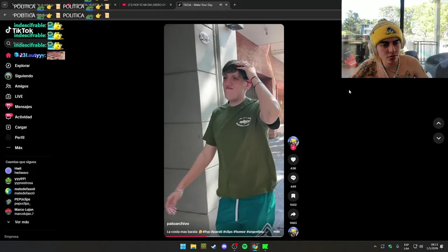Mute the TikTok tab audio speaker icon
Image resolution: width=448 pixels, height=252 pixels.
(220, 5)
